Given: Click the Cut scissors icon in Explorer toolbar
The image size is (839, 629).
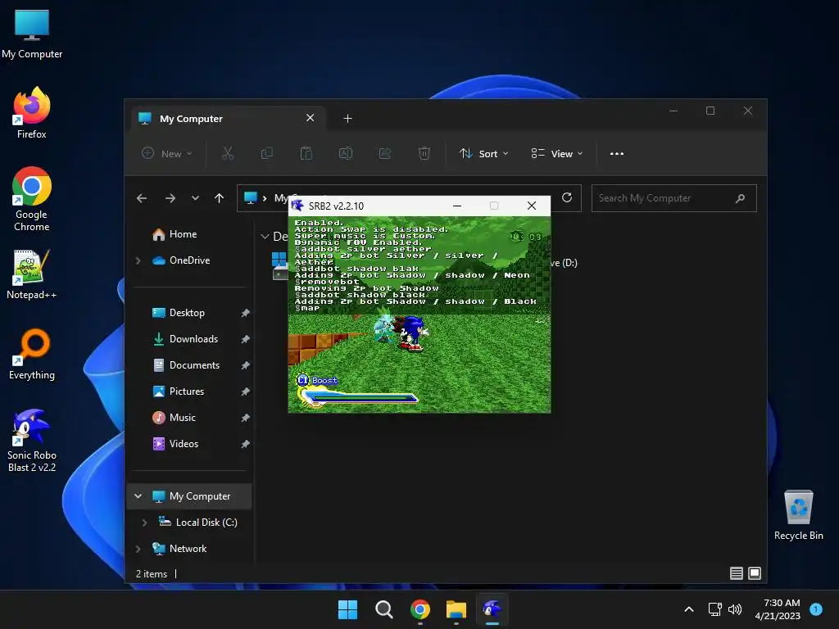Looking at the screenshot, I should [228, 153].
